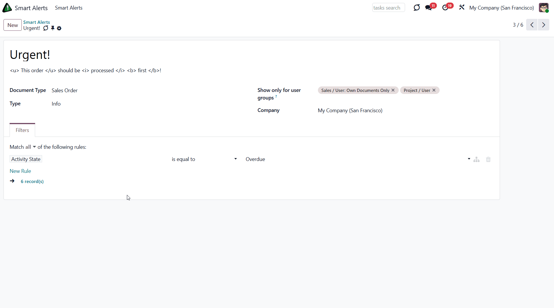The image size is (554, 308).
Task: Expand the Match all dropdown
Action: click(30, 147)
